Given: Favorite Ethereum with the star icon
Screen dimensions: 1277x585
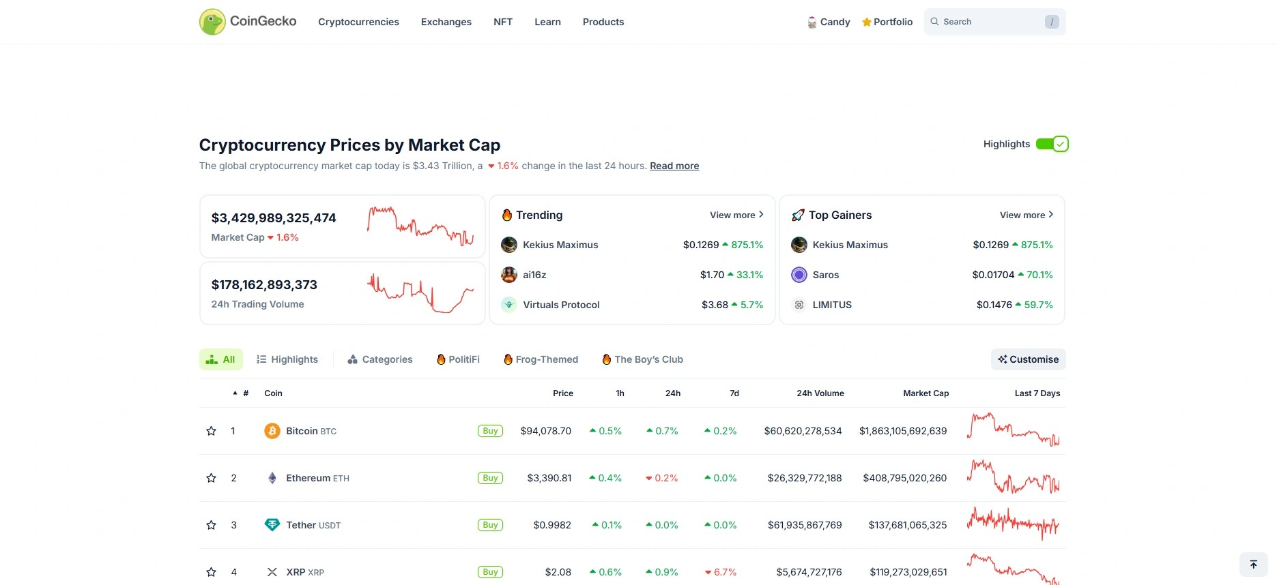Looking at the screenshot, I should click(212, 478).
